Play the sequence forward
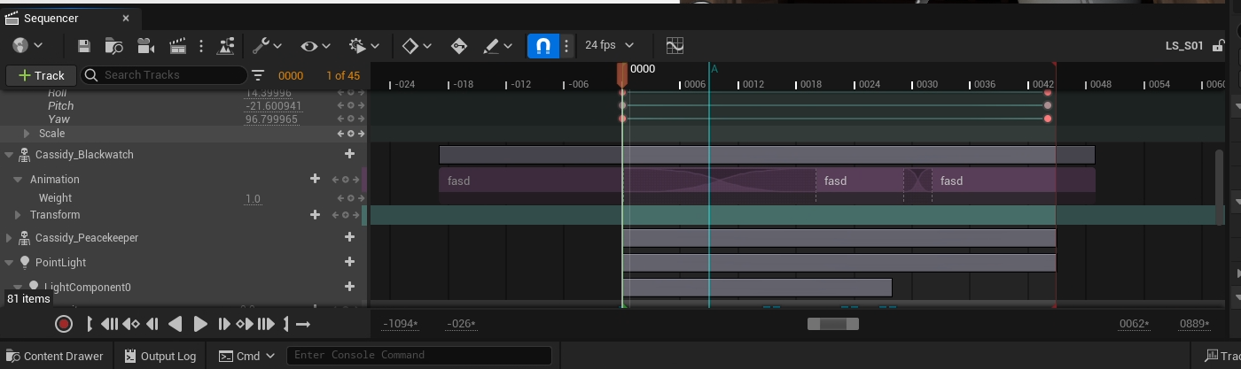The image size is (1241, 369). 199,324
